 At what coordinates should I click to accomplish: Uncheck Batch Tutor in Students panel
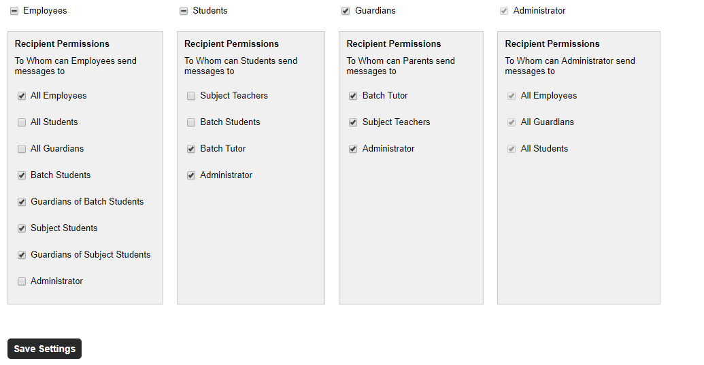pyautogui.click(x=191, y=149)
